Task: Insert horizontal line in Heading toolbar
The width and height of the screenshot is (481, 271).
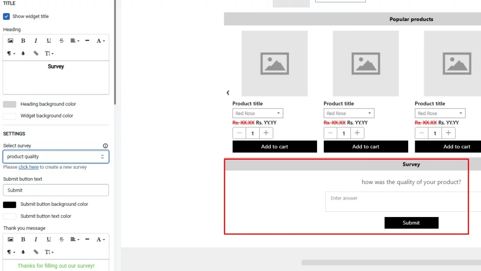Action: 87,41
